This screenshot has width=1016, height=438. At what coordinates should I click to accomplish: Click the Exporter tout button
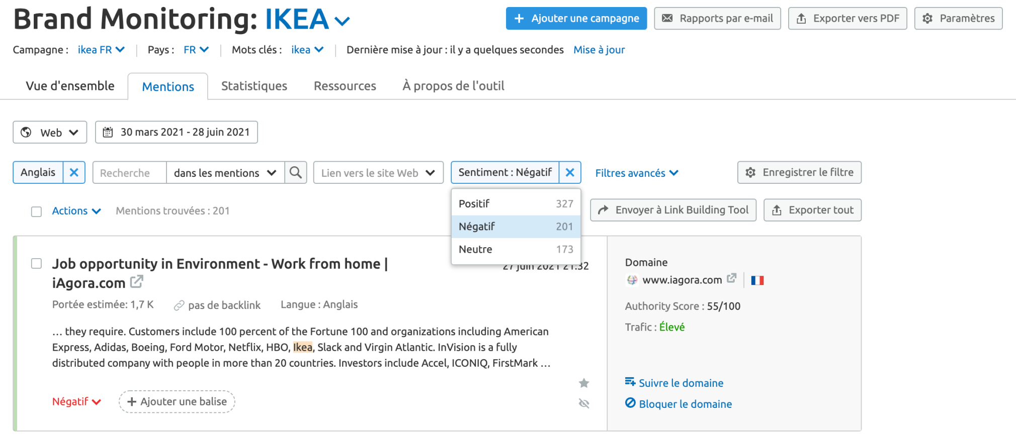pyautogui.click(x=812, y=210)
